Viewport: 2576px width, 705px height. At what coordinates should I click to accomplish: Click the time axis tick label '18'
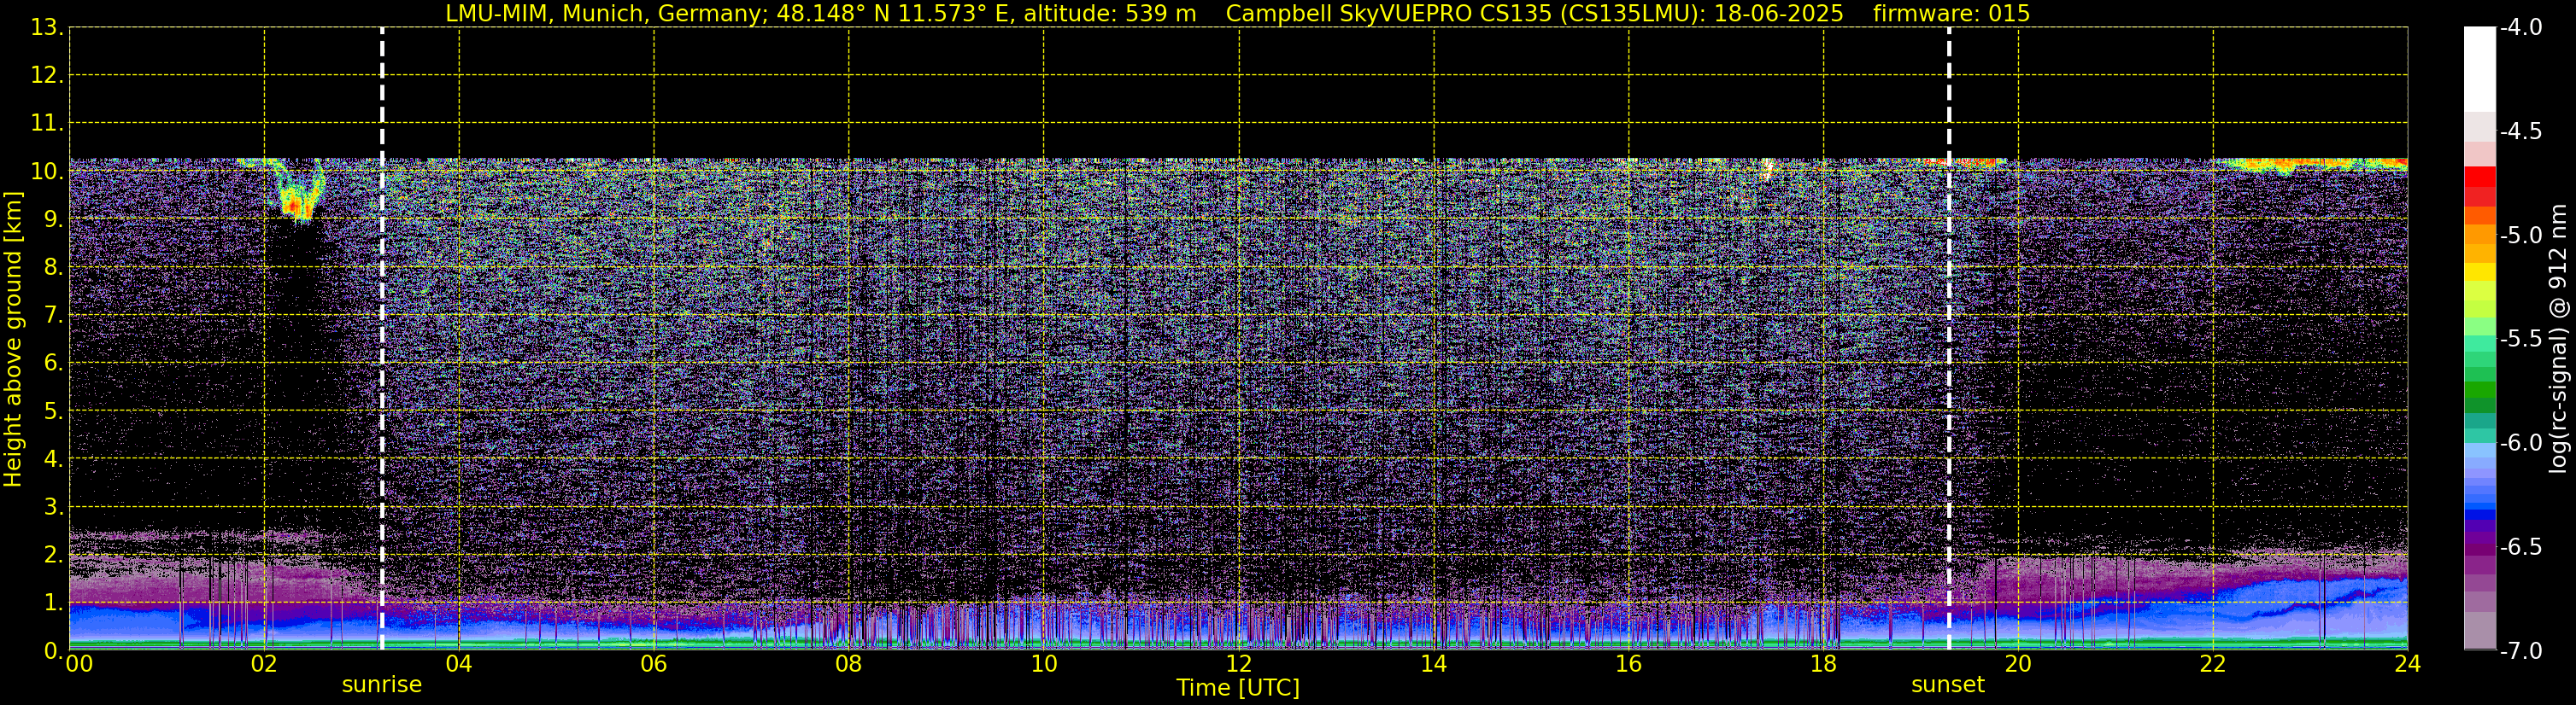click(1824, 664)
